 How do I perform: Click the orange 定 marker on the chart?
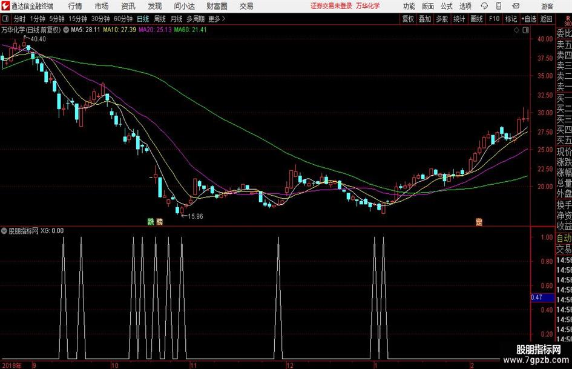point(479,221)
